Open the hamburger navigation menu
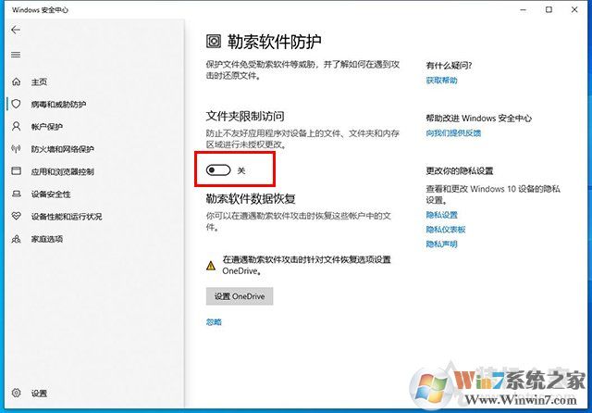 point(16,56)
